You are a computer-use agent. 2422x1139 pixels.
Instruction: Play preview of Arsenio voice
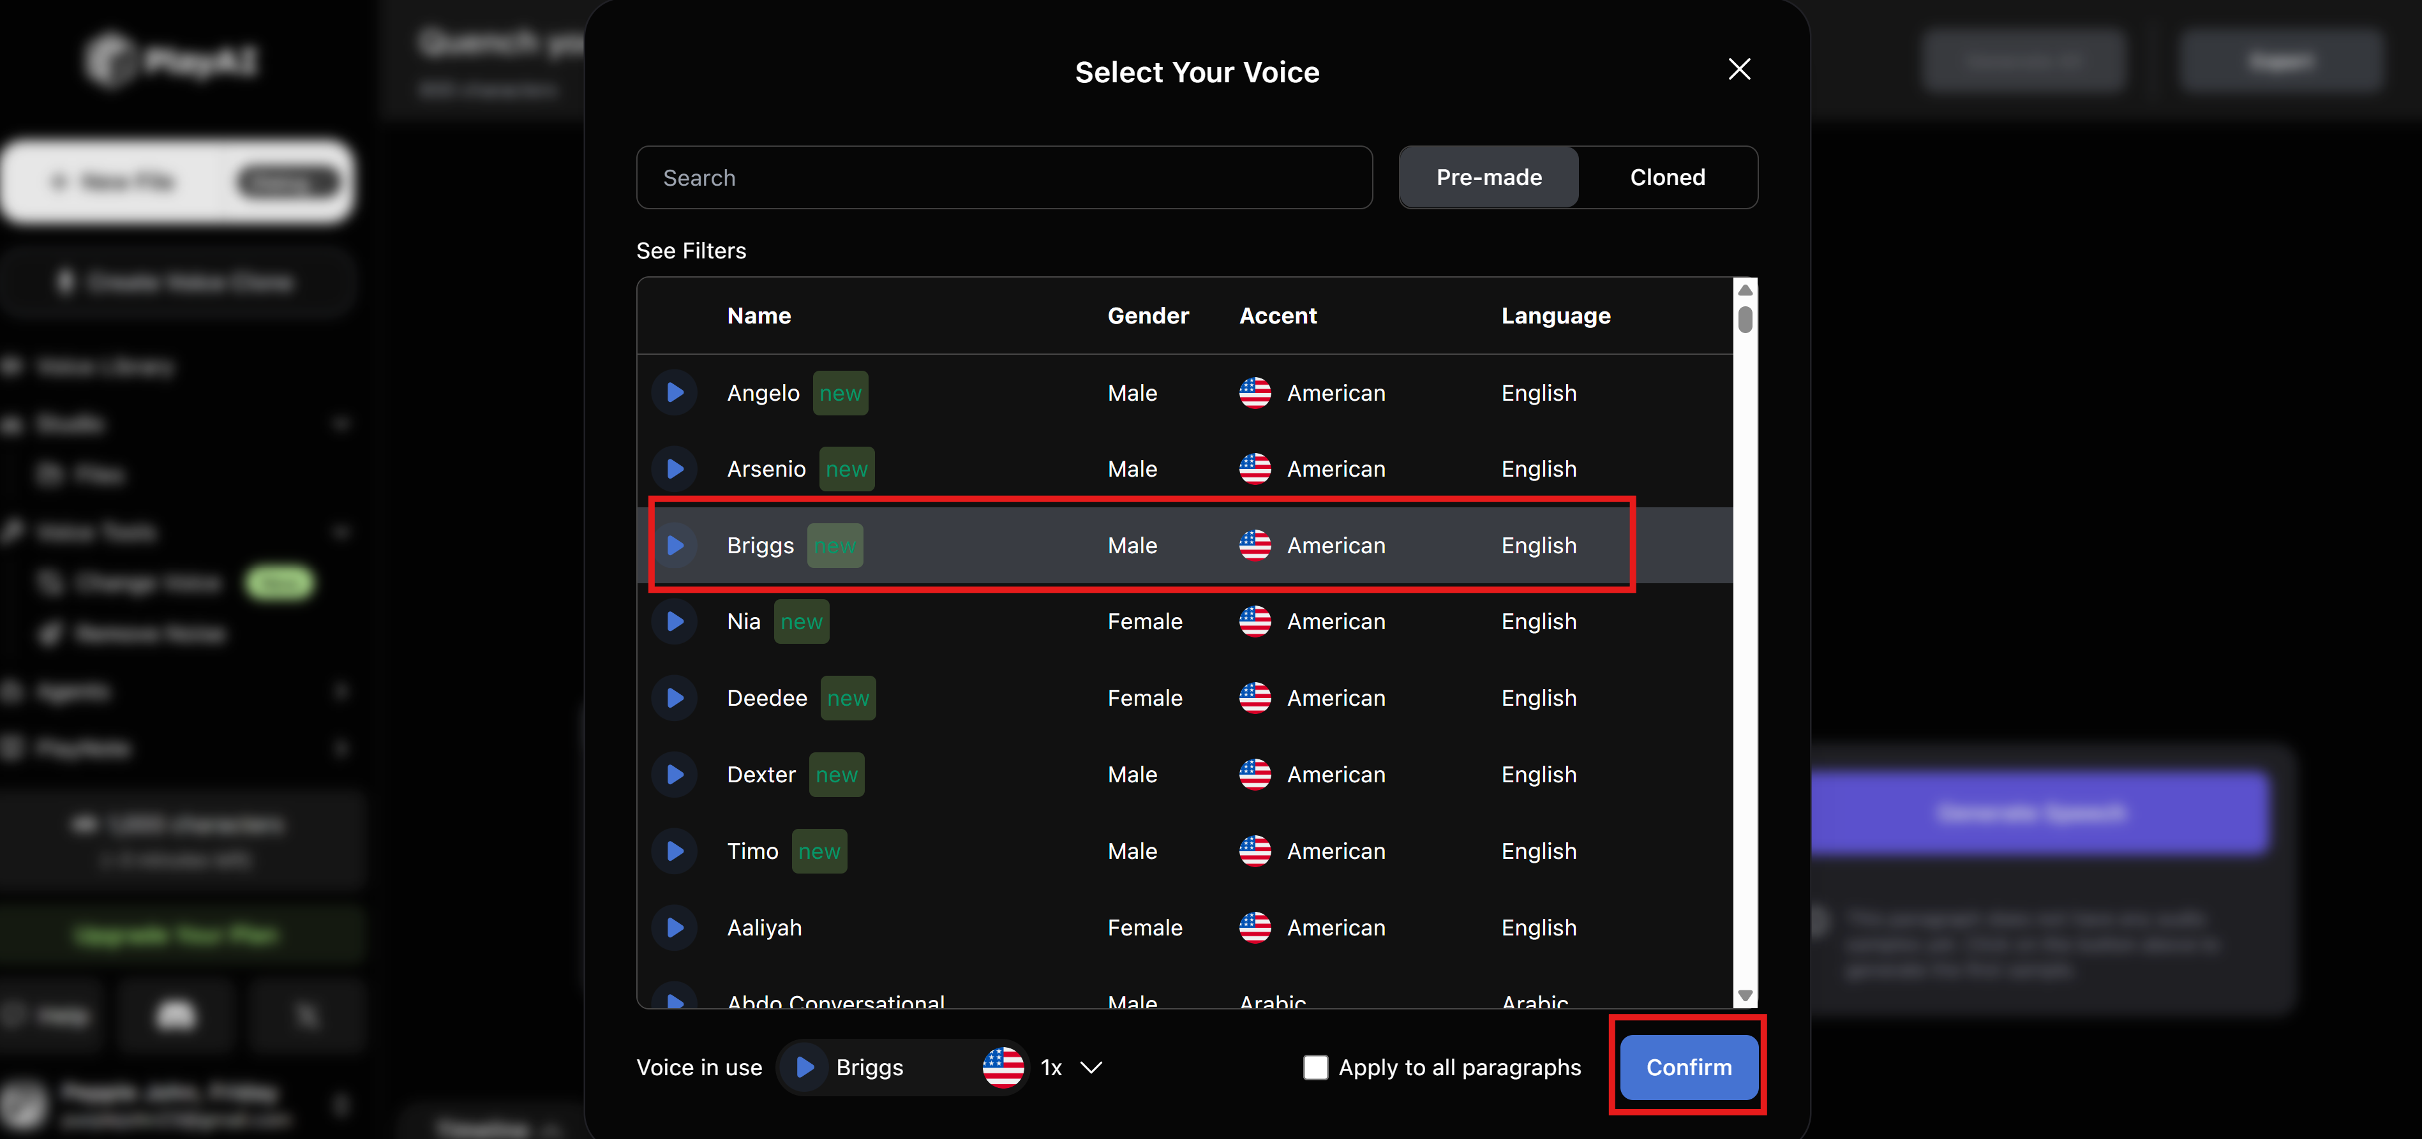[x=674, y=469]
